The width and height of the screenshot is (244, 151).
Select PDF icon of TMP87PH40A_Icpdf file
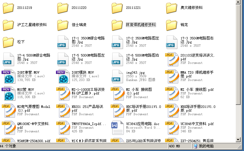[63, 128]
